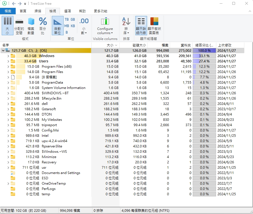
Task: Sort by the Name (名字) column header
Action: coord(46,45)
